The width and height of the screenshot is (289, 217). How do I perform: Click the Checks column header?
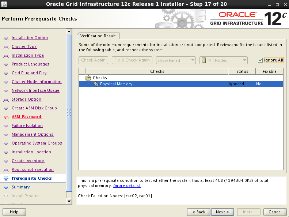(157, 71)
